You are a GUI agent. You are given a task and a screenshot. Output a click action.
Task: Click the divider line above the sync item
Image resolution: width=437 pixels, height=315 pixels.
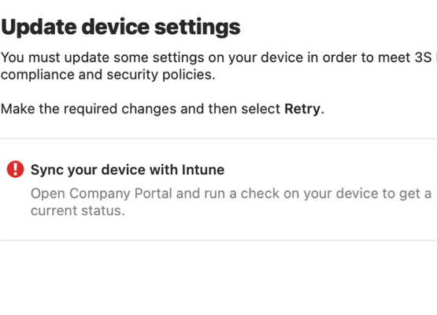pyautogui.click(x=219, y=139)
